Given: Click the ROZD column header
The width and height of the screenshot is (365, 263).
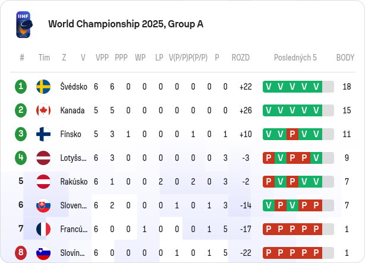Looking at the screenshot, I should (241, 58).
